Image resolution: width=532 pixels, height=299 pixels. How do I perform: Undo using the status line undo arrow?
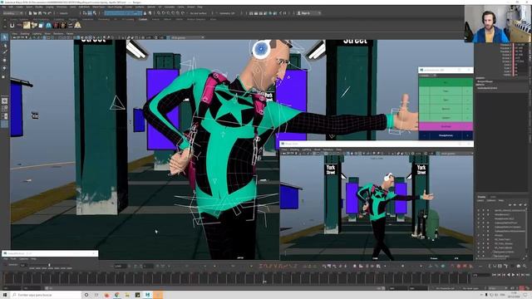pos(45,13)
